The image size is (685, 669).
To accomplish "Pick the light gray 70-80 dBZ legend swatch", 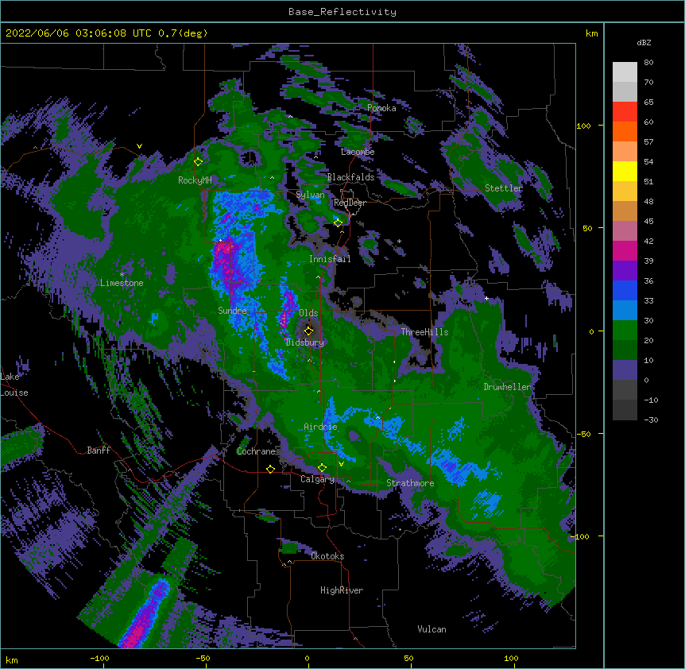I will [625, 72].
